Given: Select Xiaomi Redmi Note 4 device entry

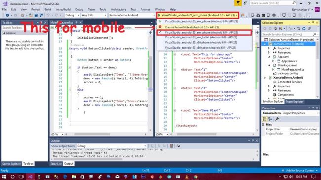Looking at the screenshot, I should point(204,27).
